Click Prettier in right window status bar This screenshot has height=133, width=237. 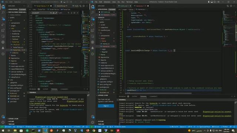(224, 127)
